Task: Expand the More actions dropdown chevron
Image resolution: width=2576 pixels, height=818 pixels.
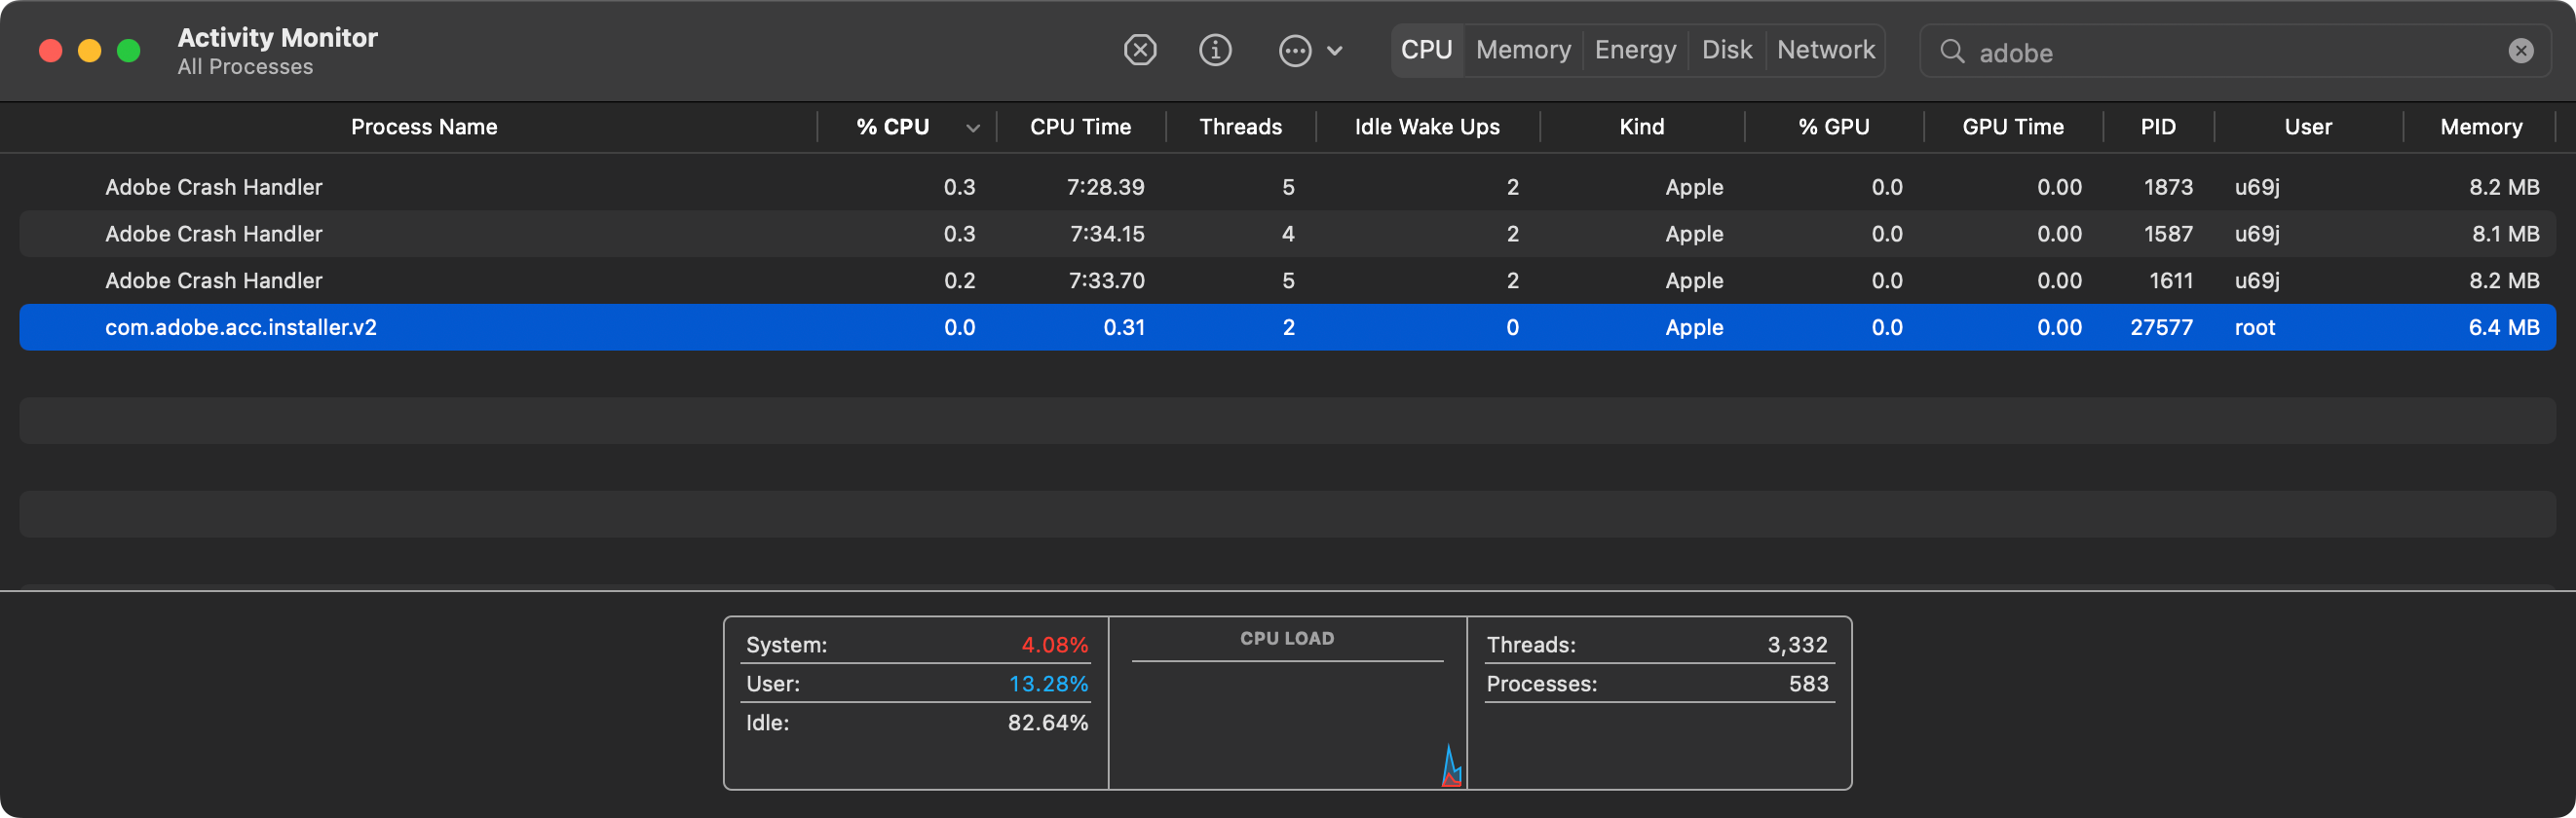Action: 1335,50
